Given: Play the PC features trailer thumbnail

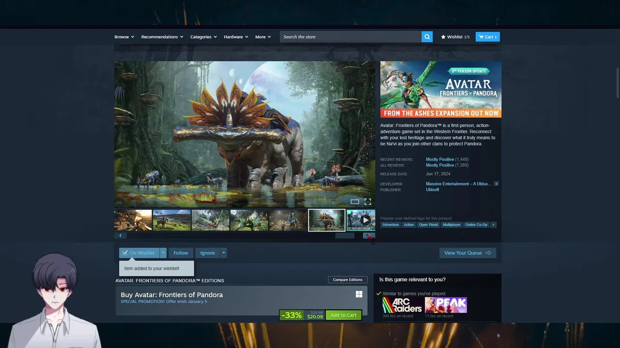Looking at the screenshot, I should point(361,220).
